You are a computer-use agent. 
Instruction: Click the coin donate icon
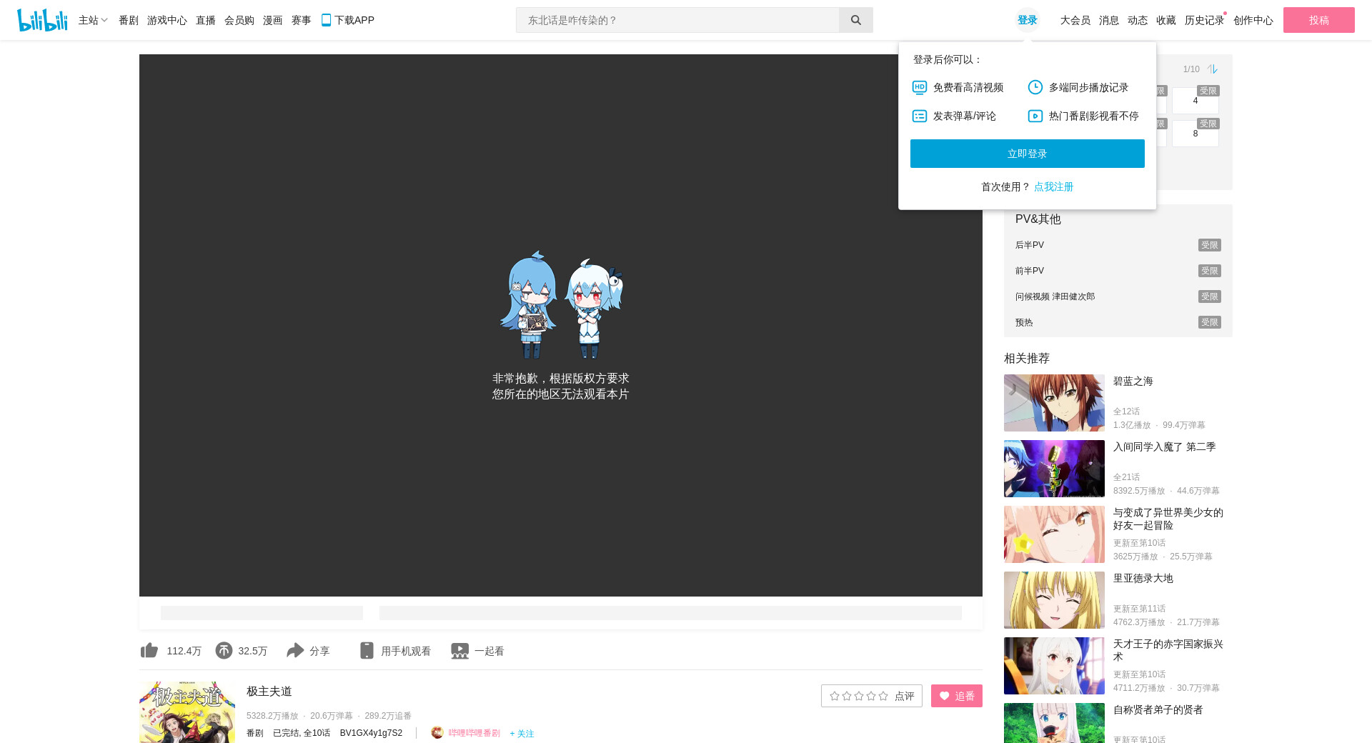224,650
